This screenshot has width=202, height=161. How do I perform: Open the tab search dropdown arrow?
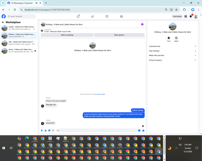pos(3,3)
